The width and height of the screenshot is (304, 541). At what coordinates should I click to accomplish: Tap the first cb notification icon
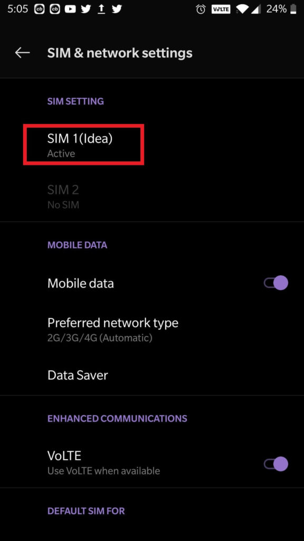(40, 10)
